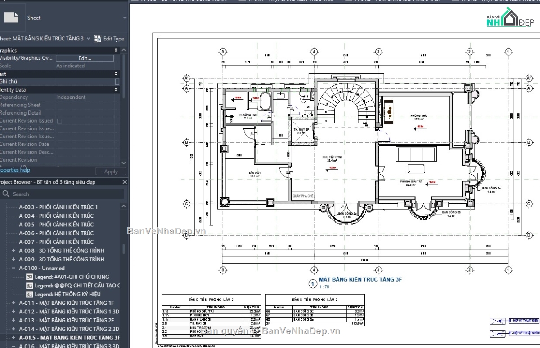This screenshot has height=348, width=540.
Task: Select the HỘP KỸ THUẬT NƯỚC legend symbol
Action: tap(499, 334)
